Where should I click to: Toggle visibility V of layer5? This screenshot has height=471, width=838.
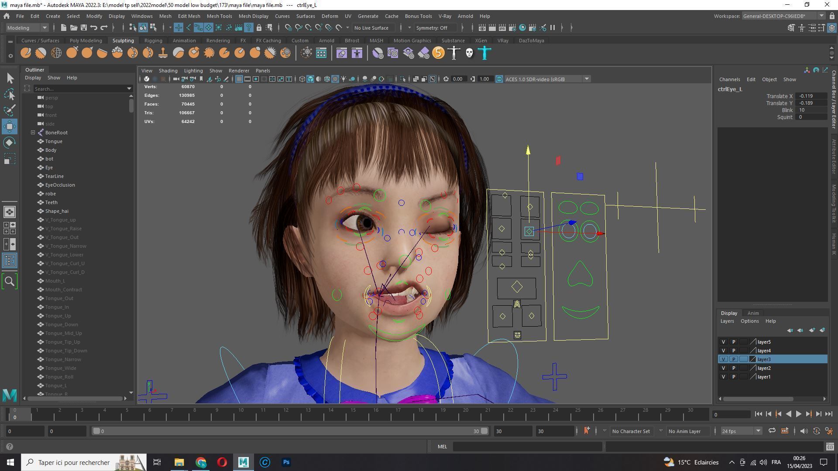coord(723,342)
